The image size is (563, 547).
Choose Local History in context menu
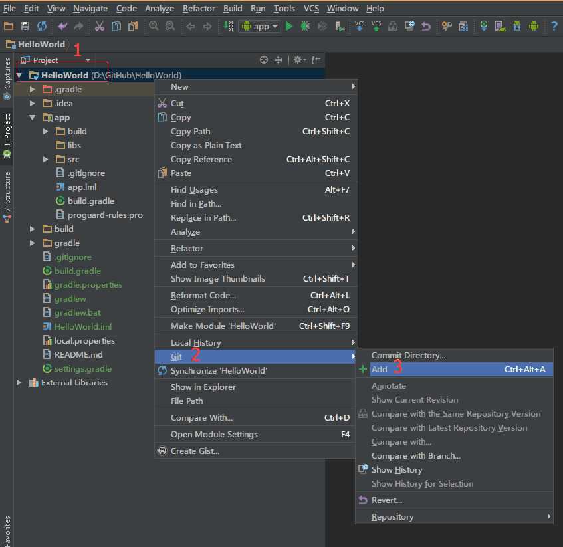tap(256, 342)
